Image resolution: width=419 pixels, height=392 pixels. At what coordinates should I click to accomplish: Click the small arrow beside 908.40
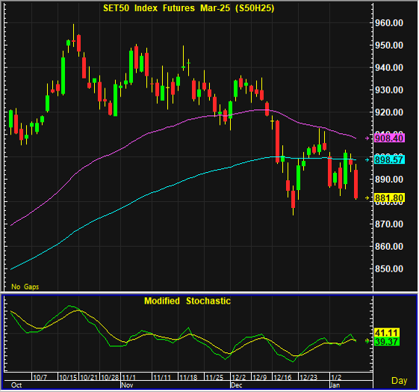click(367, 138)
